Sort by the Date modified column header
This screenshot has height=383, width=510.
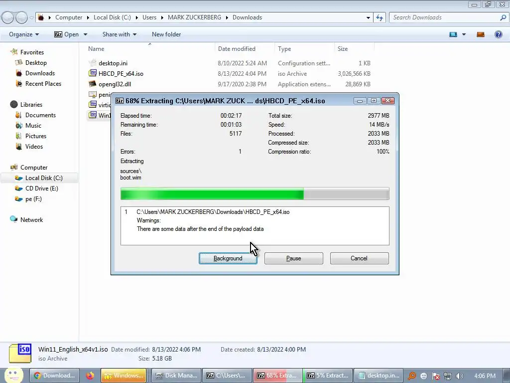pos(237,49)
